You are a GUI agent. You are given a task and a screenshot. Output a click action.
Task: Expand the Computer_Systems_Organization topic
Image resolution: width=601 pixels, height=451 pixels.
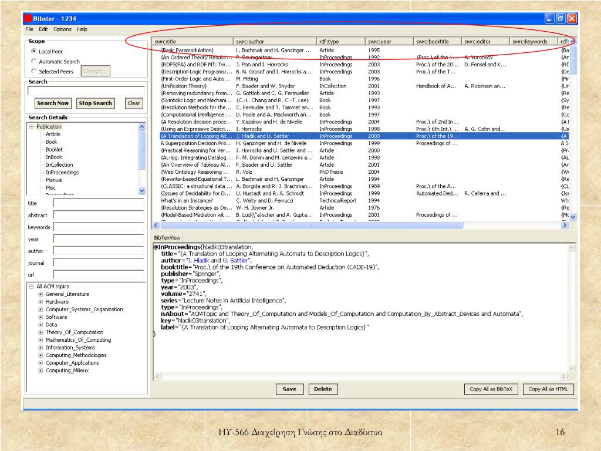coord(40,309)
